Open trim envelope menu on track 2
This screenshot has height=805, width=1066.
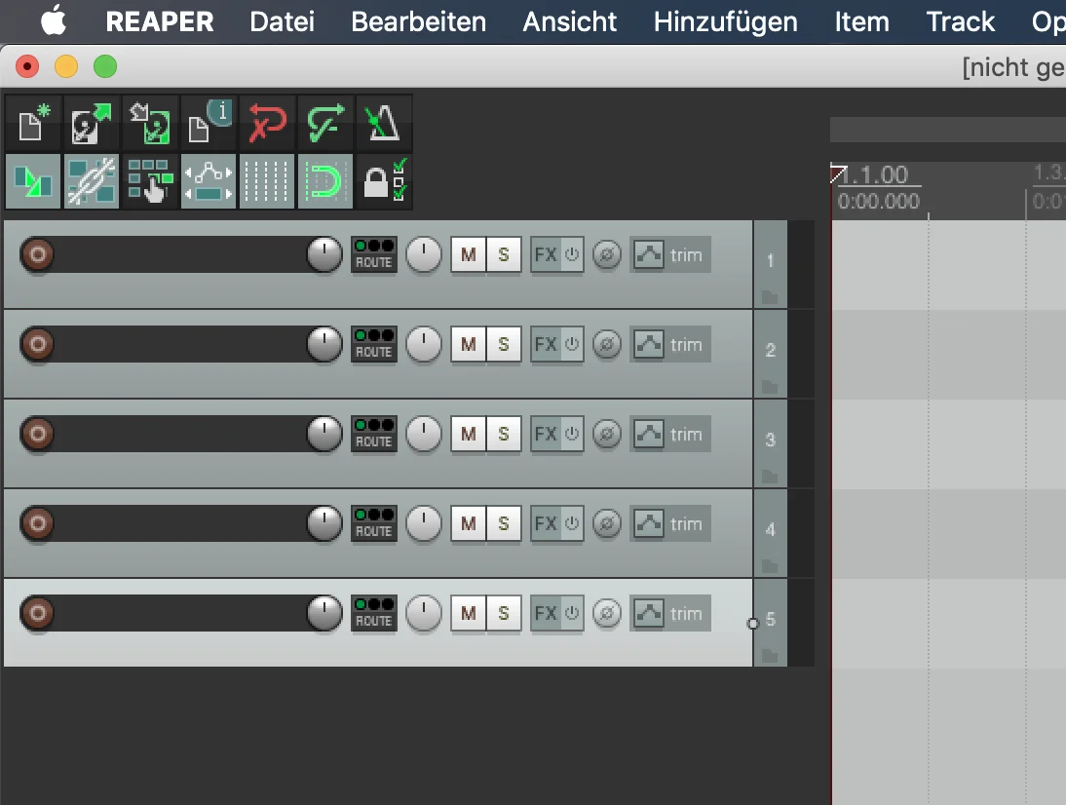pyautogui.click(x=670, y=345)
